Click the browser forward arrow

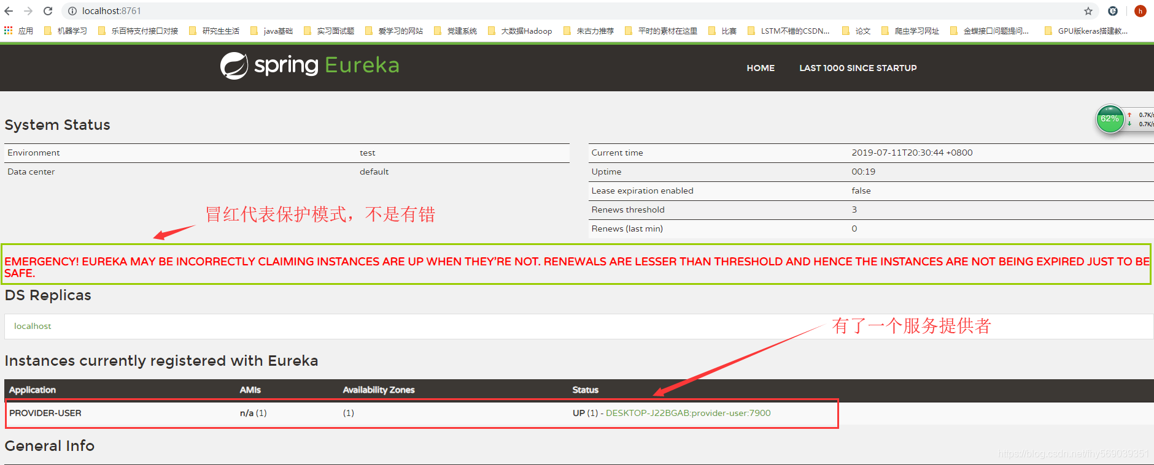28,11
